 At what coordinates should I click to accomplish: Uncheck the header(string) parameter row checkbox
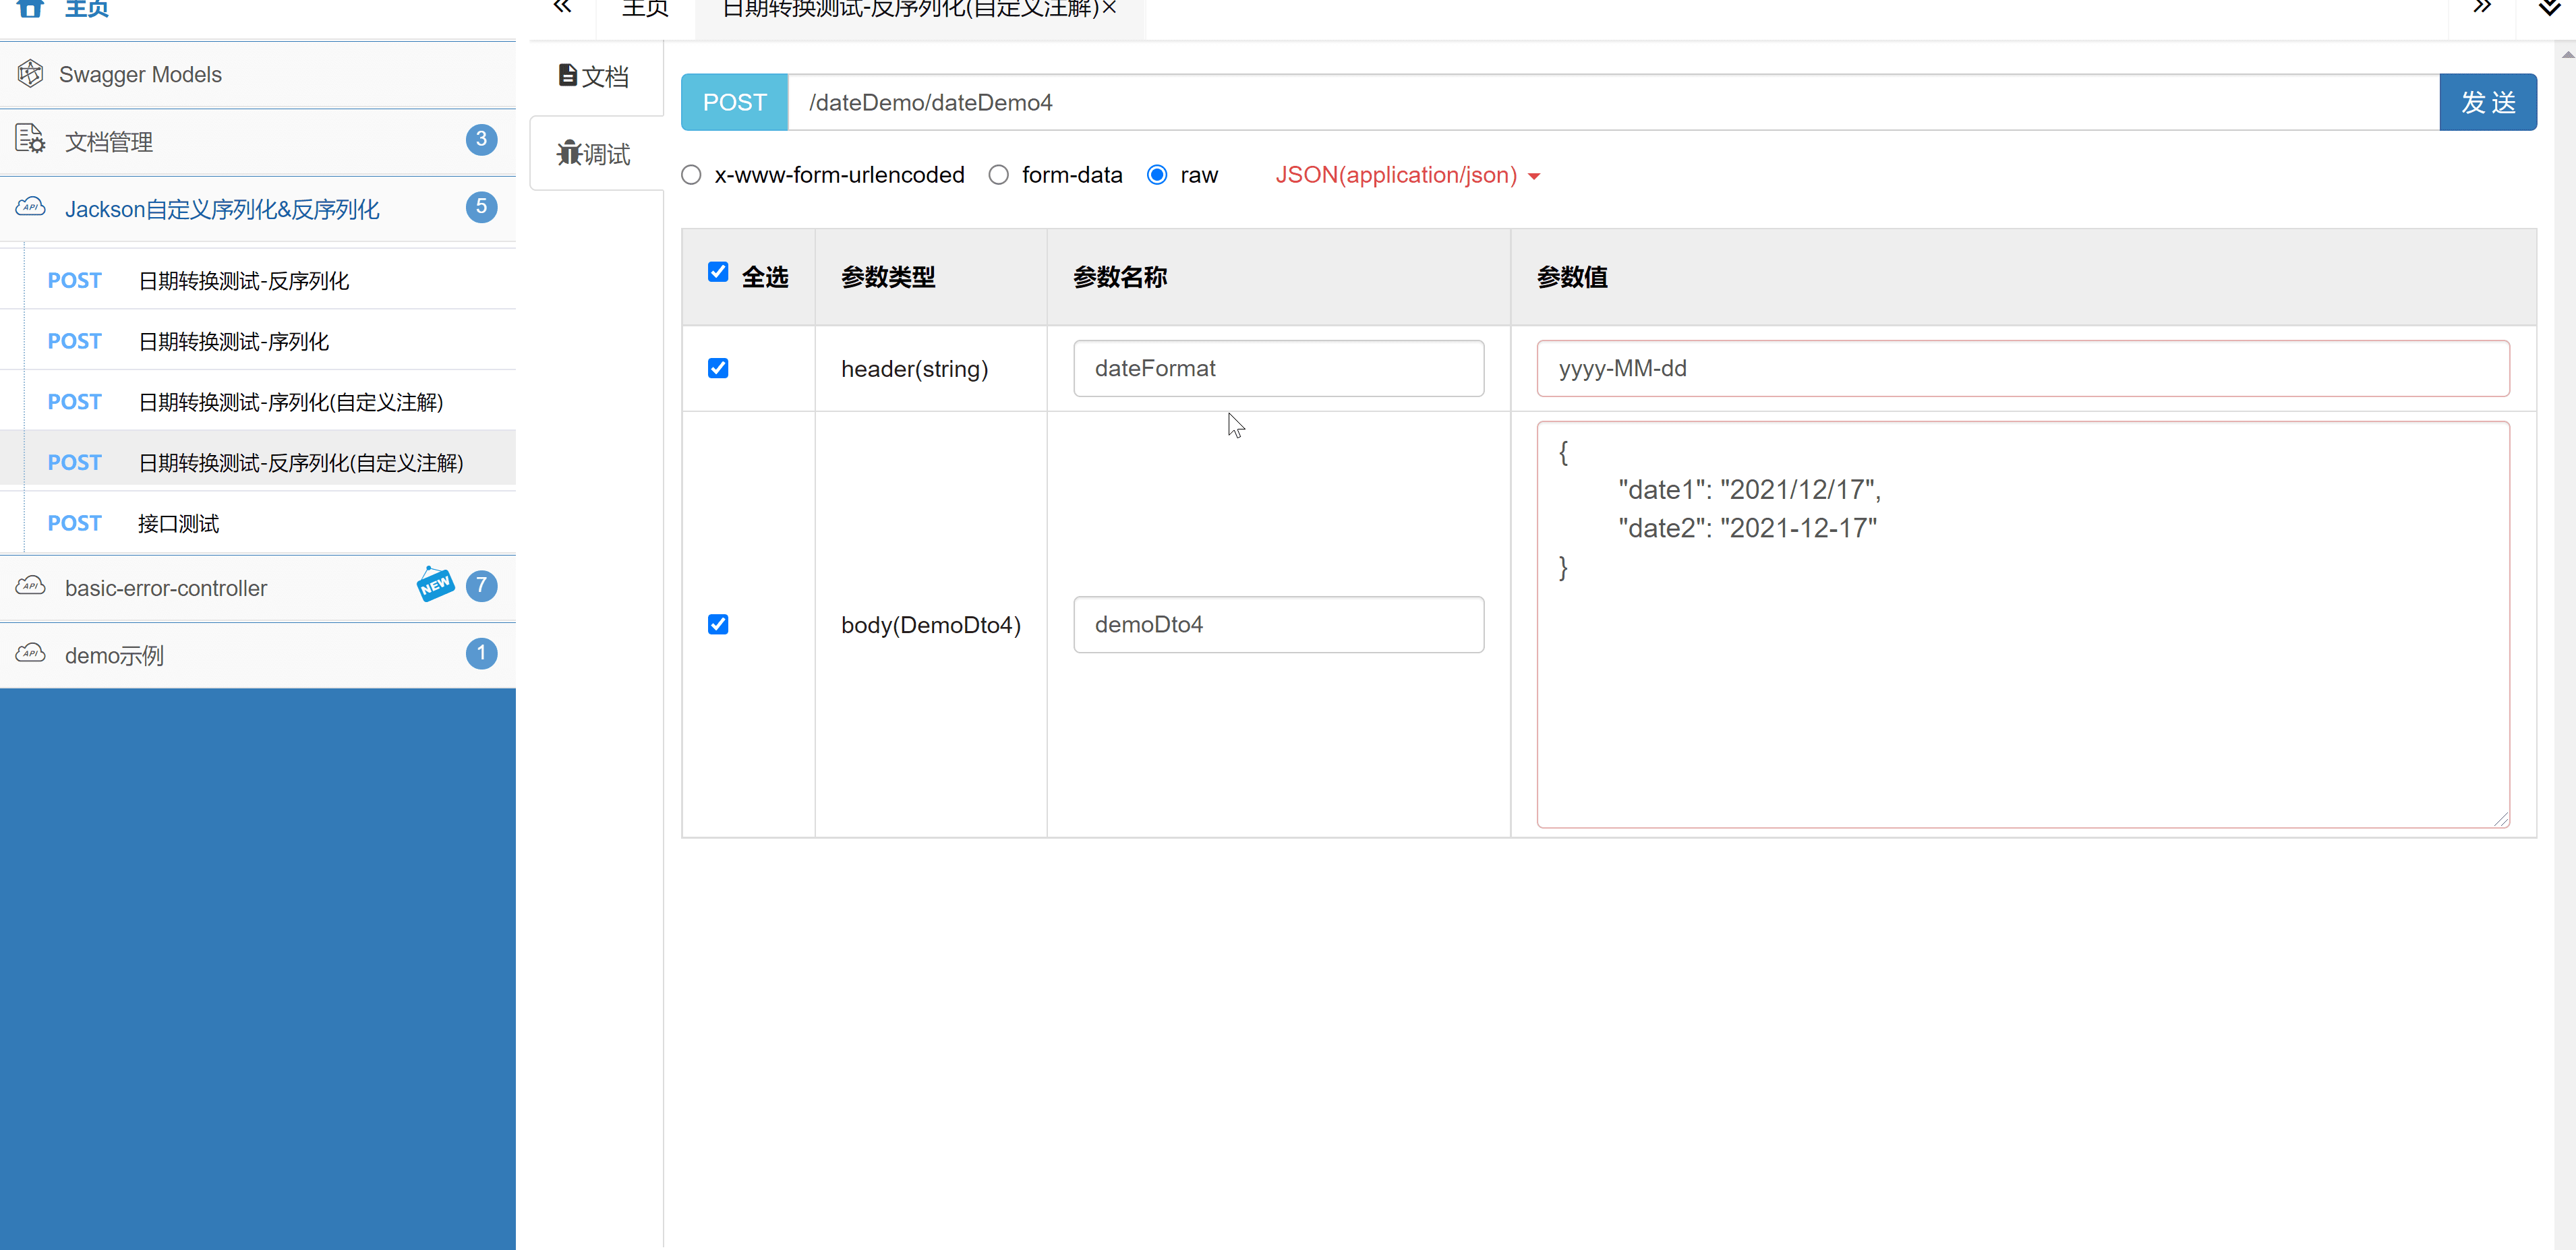(x=719, y=368)
